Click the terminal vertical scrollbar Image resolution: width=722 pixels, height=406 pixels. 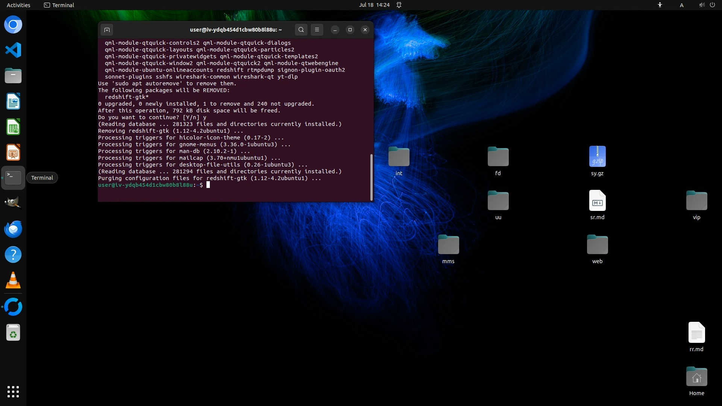tap(372, 177)
